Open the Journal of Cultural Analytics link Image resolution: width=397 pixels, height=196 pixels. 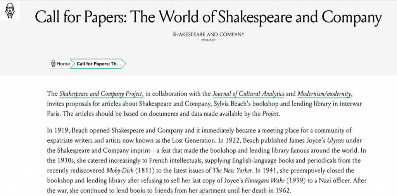click(248, 94)
